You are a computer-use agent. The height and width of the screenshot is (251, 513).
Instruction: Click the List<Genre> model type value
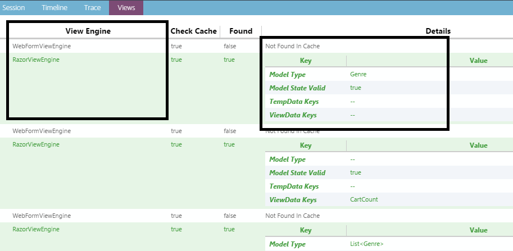pyautogui.click(x=366, y=244)
